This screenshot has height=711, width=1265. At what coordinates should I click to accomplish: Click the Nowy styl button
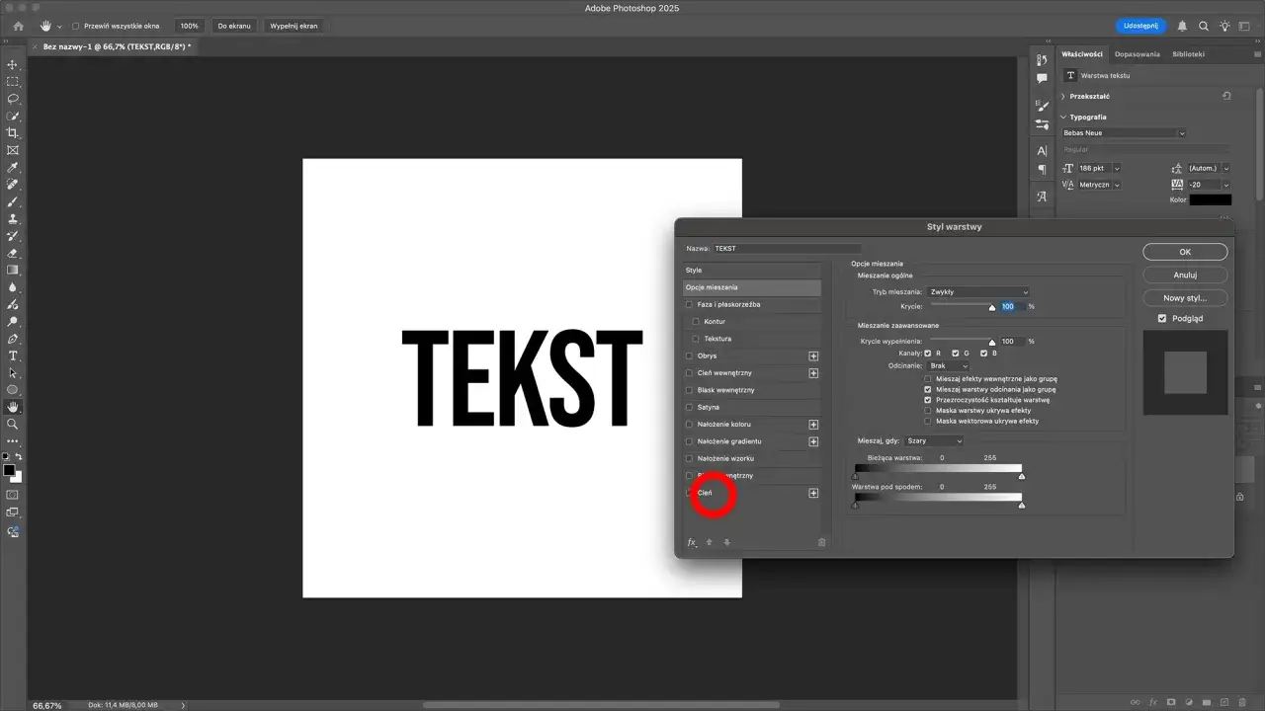pyautogui.click(x=1185, y=297)
